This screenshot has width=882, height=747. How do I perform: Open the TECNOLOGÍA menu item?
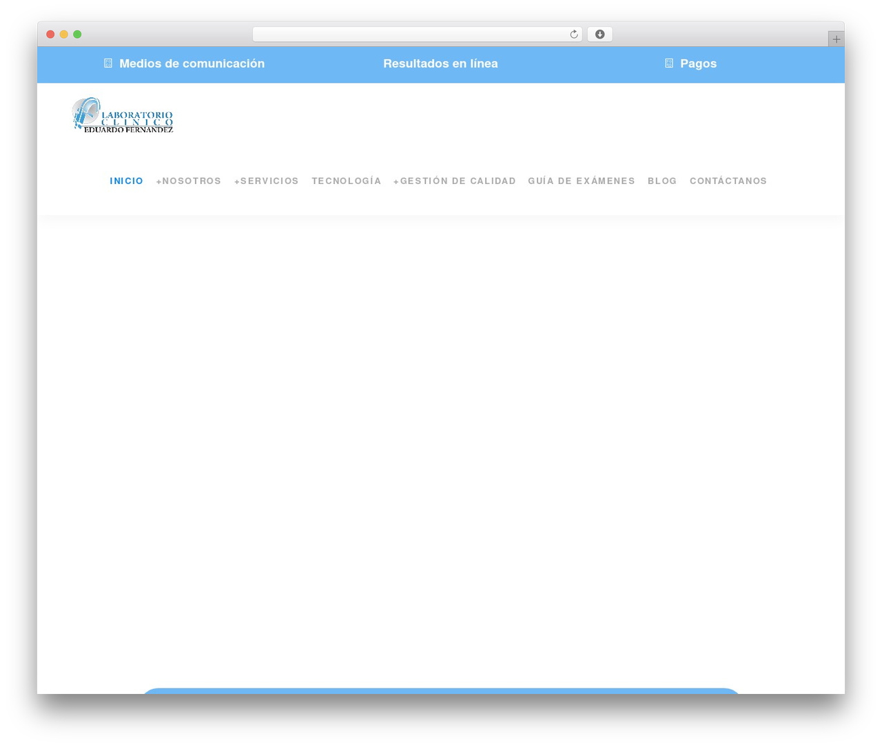tap(346, 181)
